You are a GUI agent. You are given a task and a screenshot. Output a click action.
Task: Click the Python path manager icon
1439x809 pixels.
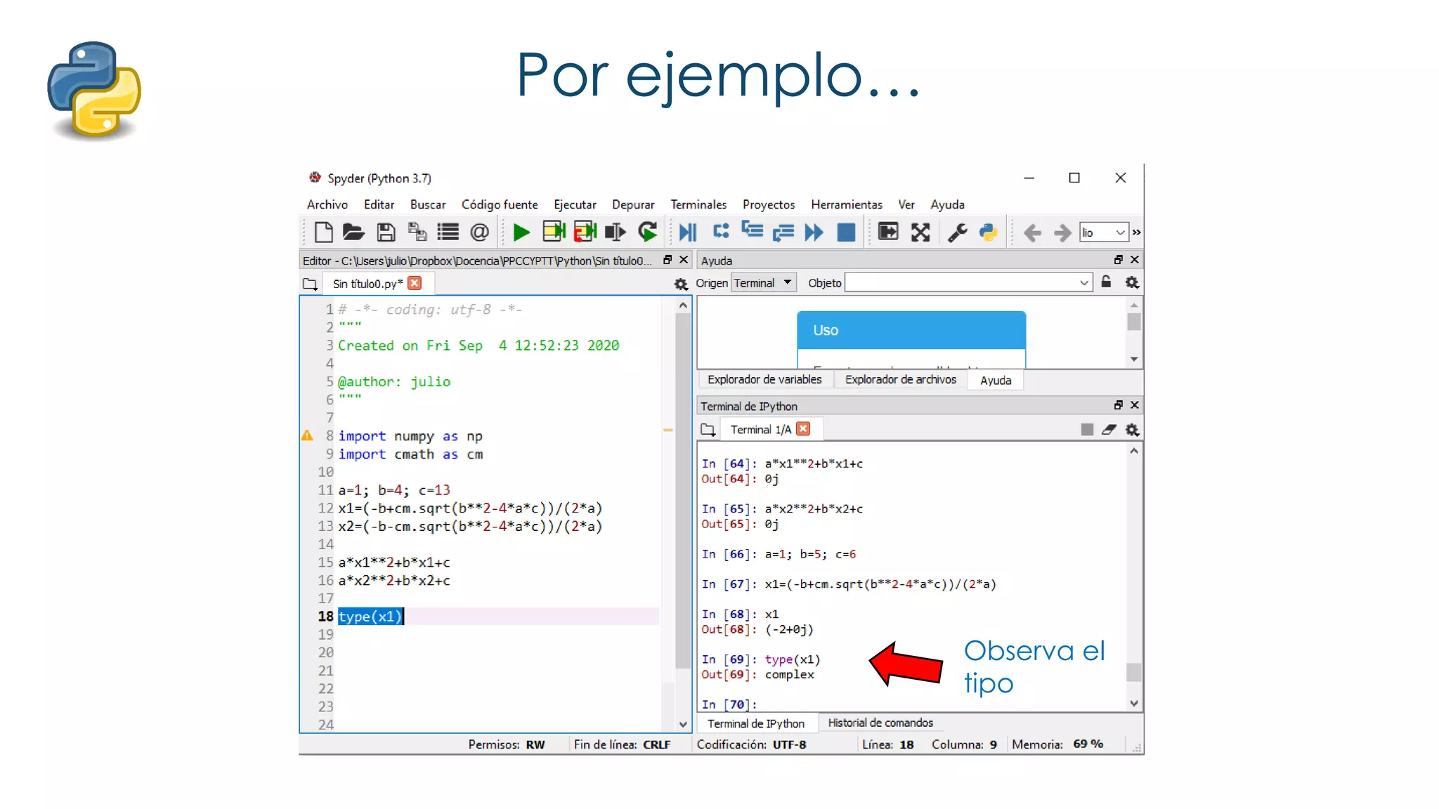(988, 232)
